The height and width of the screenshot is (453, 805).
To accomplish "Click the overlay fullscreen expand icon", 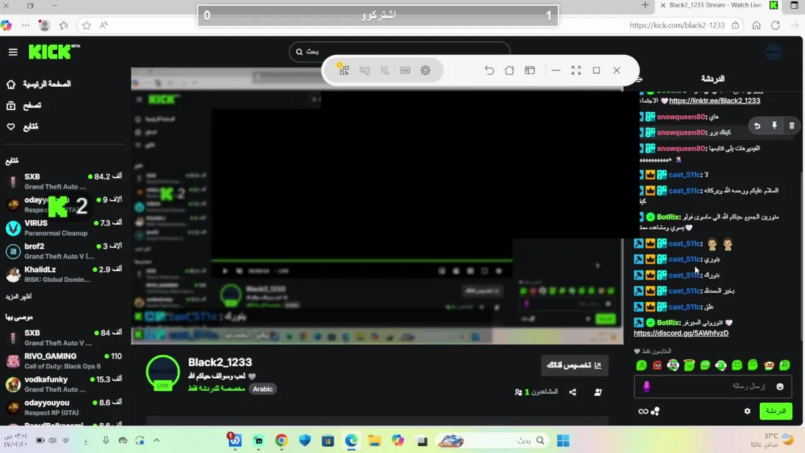I will pyautogui.click(x=576, y=70).
